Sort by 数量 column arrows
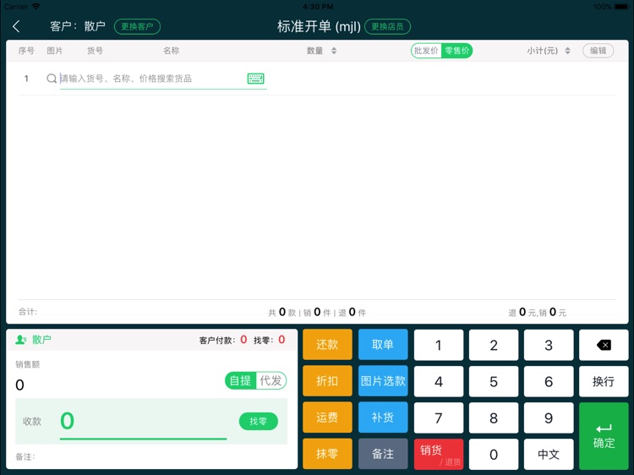Image resolution: width=634 pixels, height=475 pixels. (x=334, y=51)
